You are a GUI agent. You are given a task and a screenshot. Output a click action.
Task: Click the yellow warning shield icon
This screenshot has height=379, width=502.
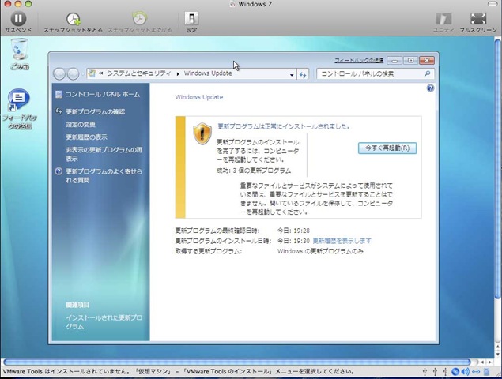(x=202, y=133)
